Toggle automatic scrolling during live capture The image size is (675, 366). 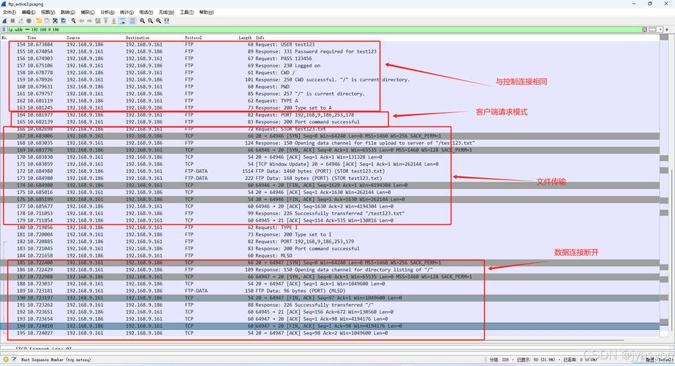pyautogui.click(x=123, y=20)
